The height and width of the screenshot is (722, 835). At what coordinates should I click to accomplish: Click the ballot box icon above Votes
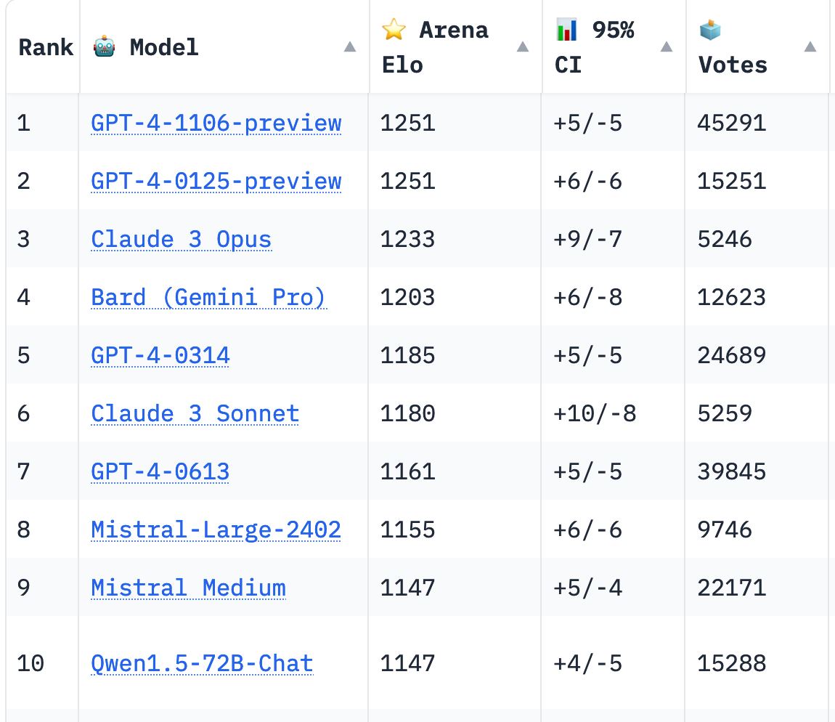pyautogui.click(x=709, y=31)
